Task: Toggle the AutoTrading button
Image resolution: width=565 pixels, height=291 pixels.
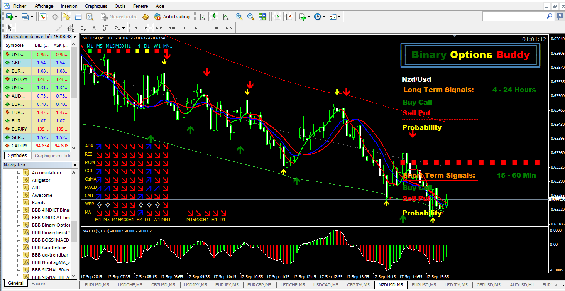Action: pos(171,17)
